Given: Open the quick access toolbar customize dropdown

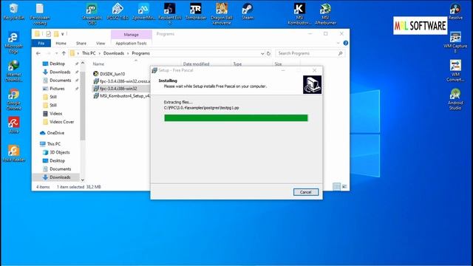Looking at the screenshot, I should (x=63, y=34).
